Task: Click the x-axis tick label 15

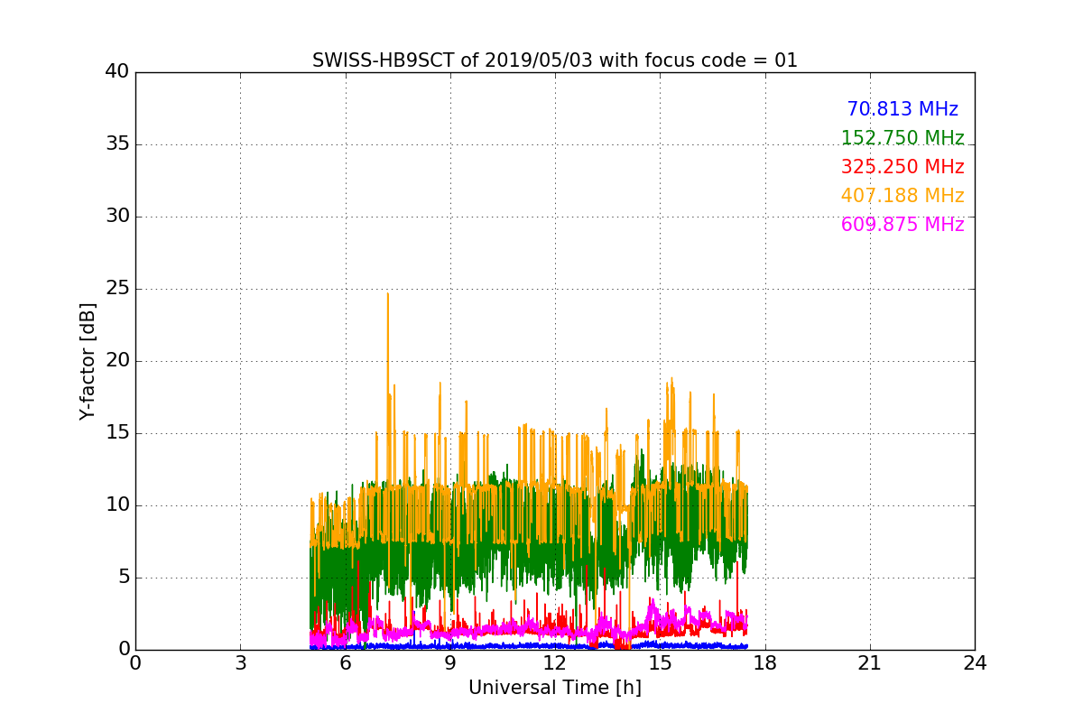Action: click(x=660, y=662)
